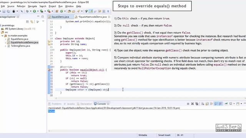Click Collapse All in Package Explorer
Image resolution: width=246 pixels, height=138 pixels.
coord(27,22)
